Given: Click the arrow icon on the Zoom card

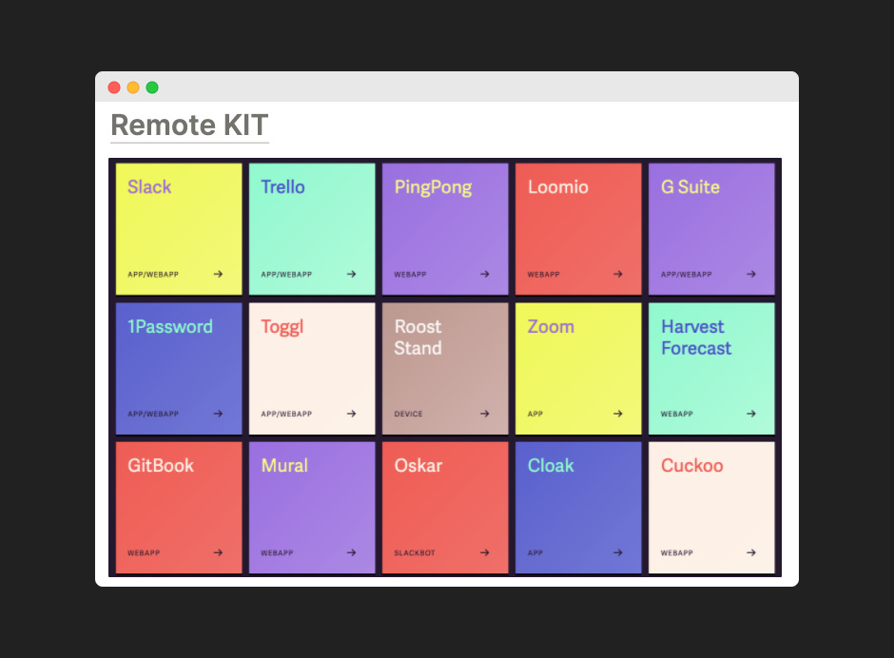Looking at the screenshot, I should pyautogui.click(x=618, y=414).
